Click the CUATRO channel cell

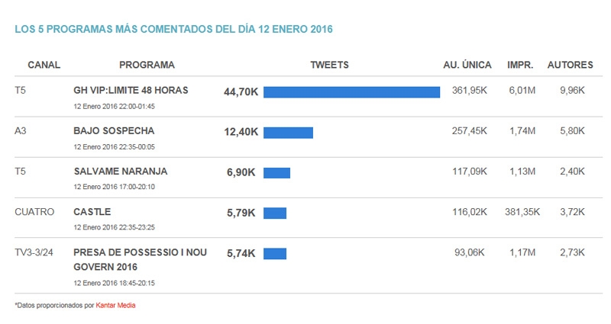34,212
